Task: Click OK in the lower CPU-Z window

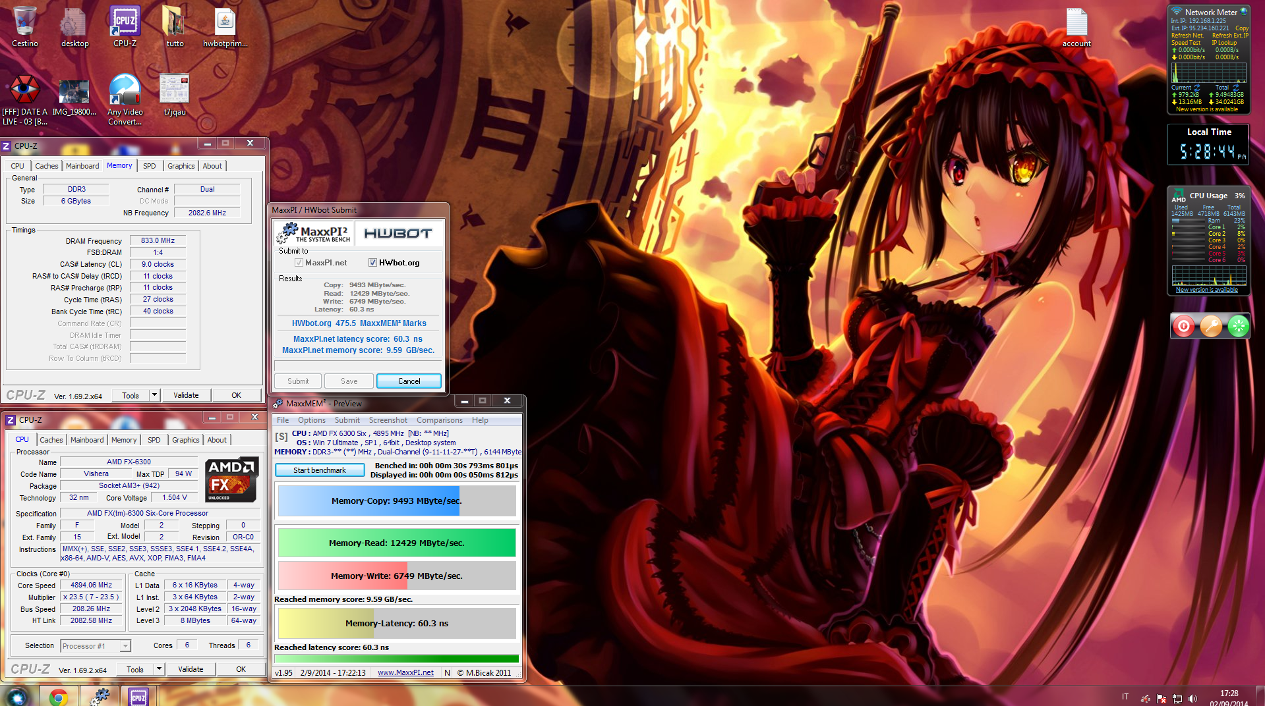Action: pyautogui.click(x=241, y=669)
